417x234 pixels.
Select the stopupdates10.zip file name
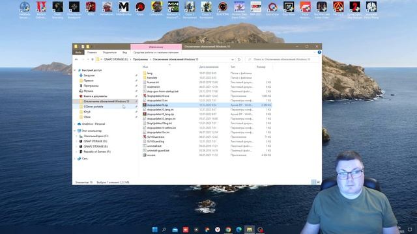click(x=158, y=105)
